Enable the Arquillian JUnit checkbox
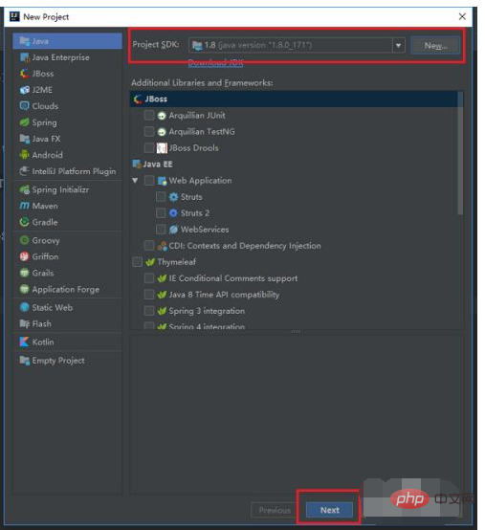Viewport: 485px width, 530px height. click(x=149, y=115)
